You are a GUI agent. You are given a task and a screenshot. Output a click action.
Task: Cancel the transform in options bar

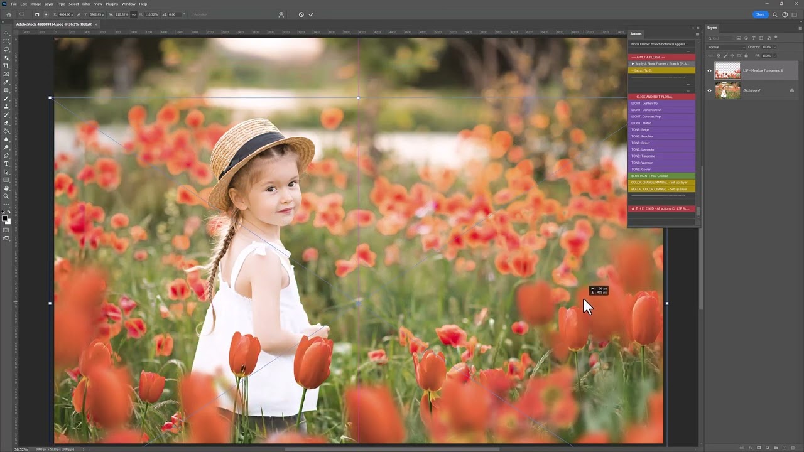point(301,14)
